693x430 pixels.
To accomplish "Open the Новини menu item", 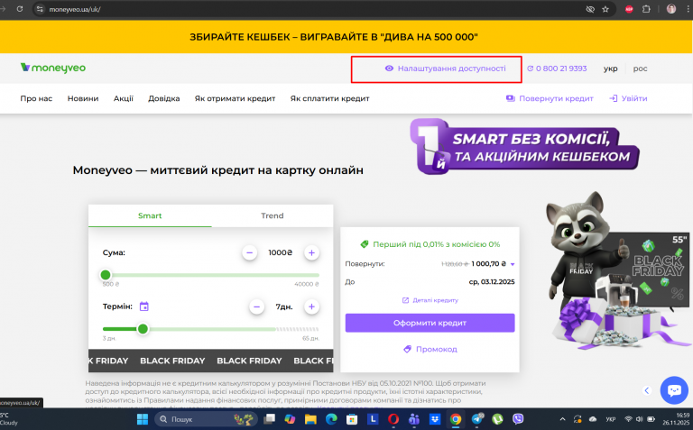I will [83, 98].
